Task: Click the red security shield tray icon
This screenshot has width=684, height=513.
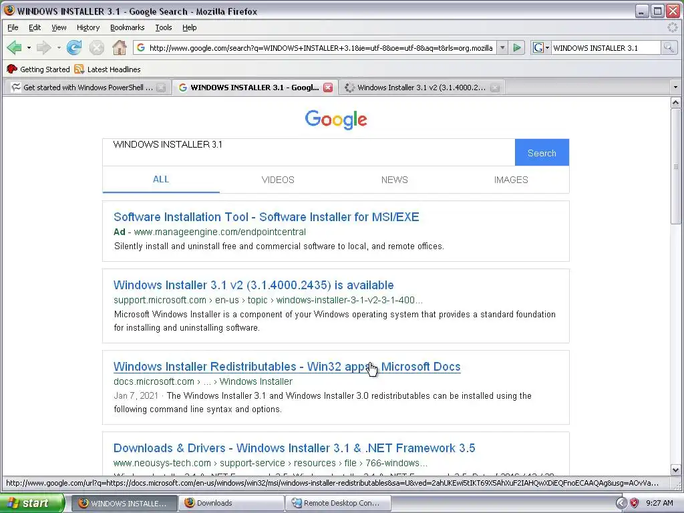Action: pyautogui.click(x=635, y=503)
